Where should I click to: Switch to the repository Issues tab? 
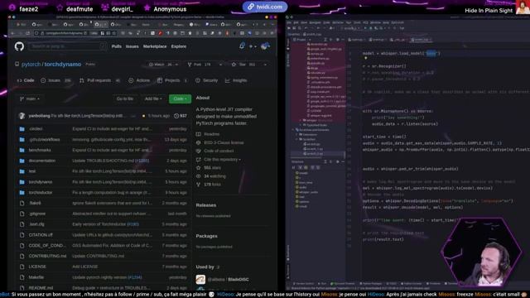[x=55, y=80]
